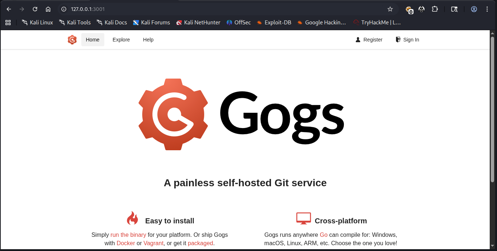Open the Kali Tools bookmark
The image size is (497, 251).
[75, 22]
